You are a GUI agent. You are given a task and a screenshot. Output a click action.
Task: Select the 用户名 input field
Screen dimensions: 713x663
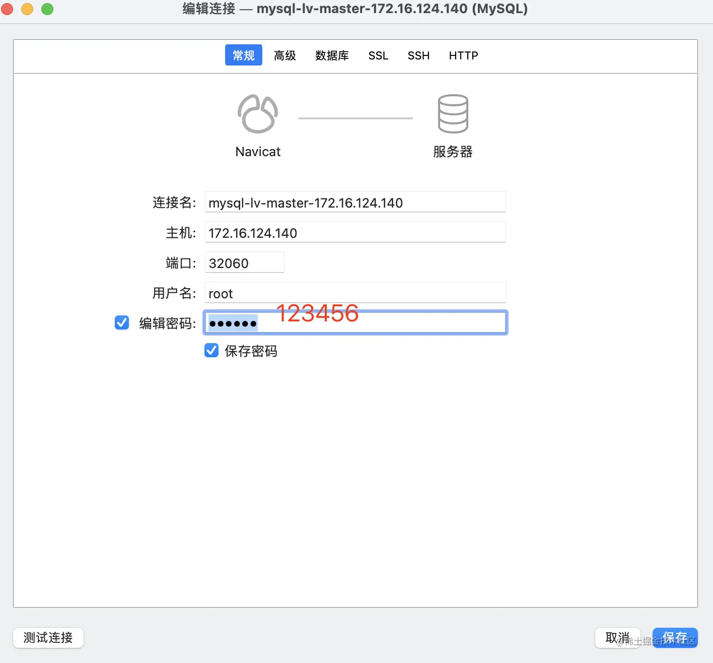[355, 293]
